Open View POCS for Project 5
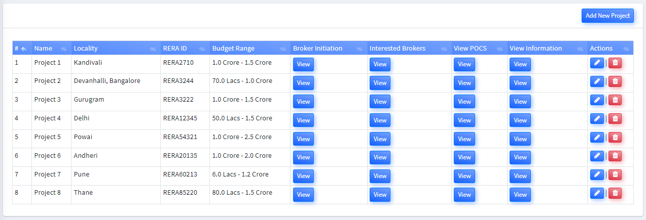This screenshot has width=646, height=220. point(464,139)
